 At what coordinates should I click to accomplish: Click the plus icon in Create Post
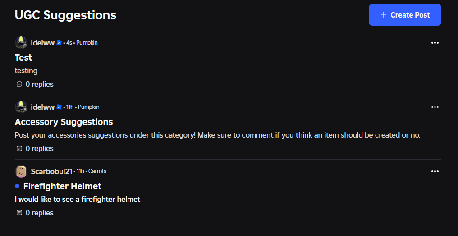pyautogui.click(x=384, y=15)
